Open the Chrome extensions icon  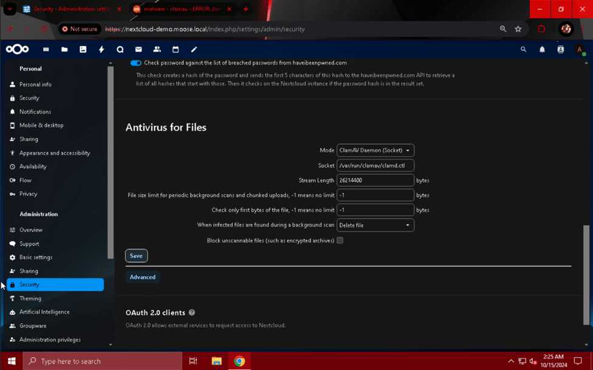(x=541, y=29)
